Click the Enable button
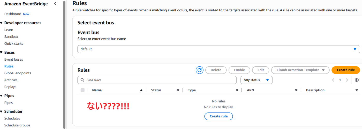This screenshot has height=129, width=362. click(x=239, y=70)
